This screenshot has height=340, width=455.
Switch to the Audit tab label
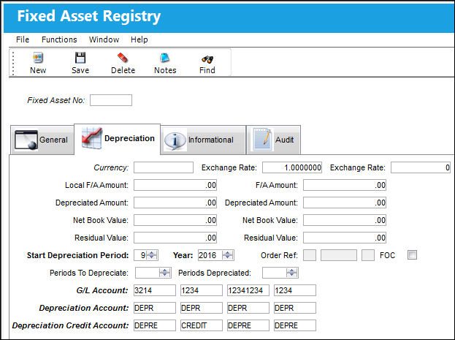pyautogui.click(x=284, y=140)
